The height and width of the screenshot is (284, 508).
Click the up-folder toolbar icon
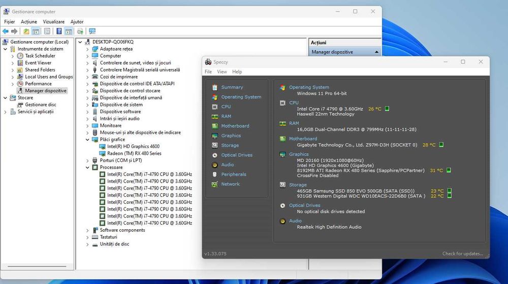[x=26, y=31]
